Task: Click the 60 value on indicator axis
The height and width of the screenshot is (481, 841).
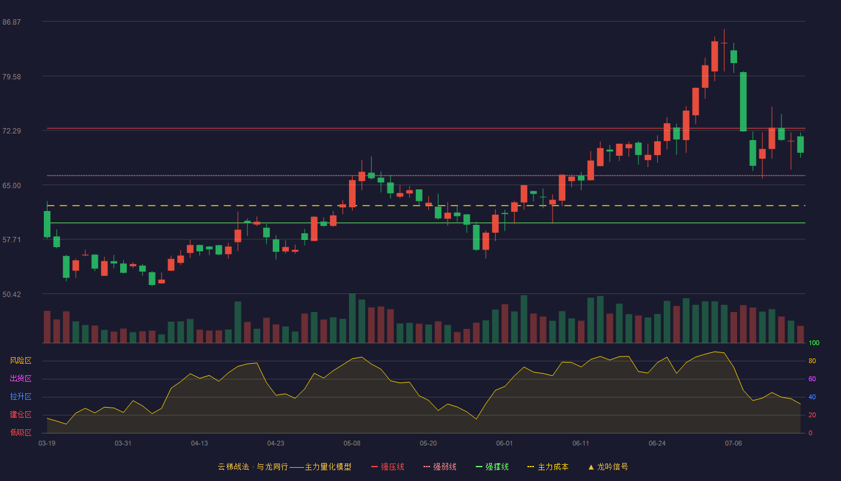Action: pos(812,379)
